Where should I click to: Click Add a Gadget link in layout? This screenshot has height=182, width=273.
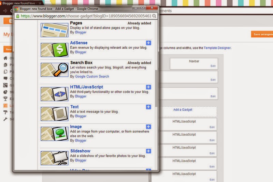(x=183, y=110)
